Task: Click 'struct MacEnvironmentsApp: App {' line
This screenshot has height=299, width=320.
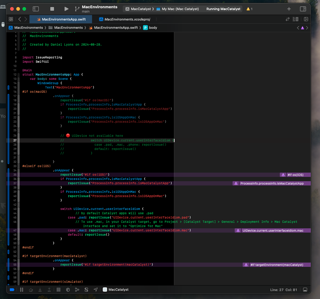Action: click(x=53, y=74)
